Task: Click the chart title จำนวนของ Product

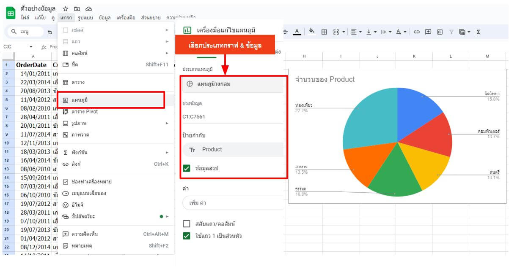Action: click(x=325, y=79)
